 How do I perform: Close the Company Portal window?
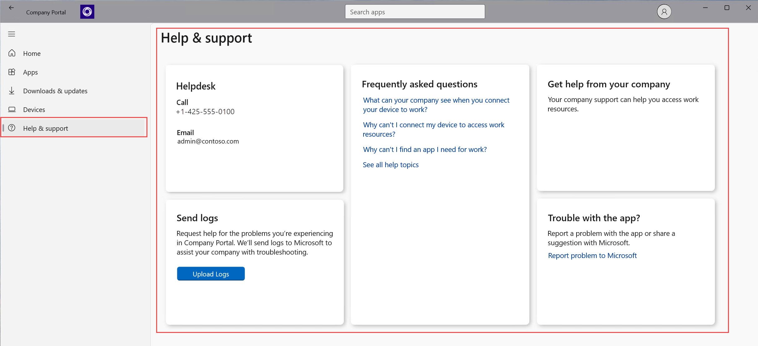click(x=748, y=8)
